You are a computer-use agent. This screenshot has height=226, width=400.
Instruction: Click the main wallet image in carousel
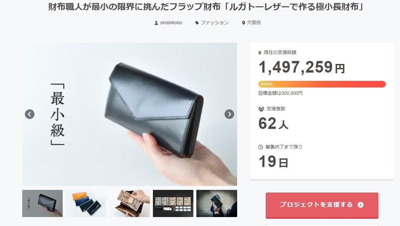tap(130, 114)
